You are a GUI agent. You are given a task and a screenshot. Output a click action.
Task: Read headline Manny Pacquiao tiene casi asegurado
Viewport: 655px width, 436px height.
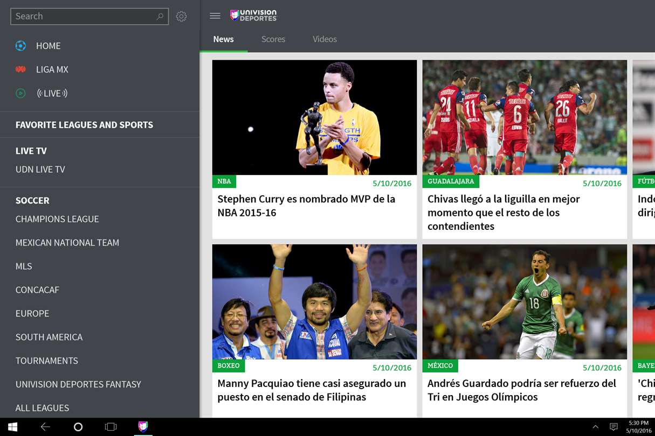312,390
